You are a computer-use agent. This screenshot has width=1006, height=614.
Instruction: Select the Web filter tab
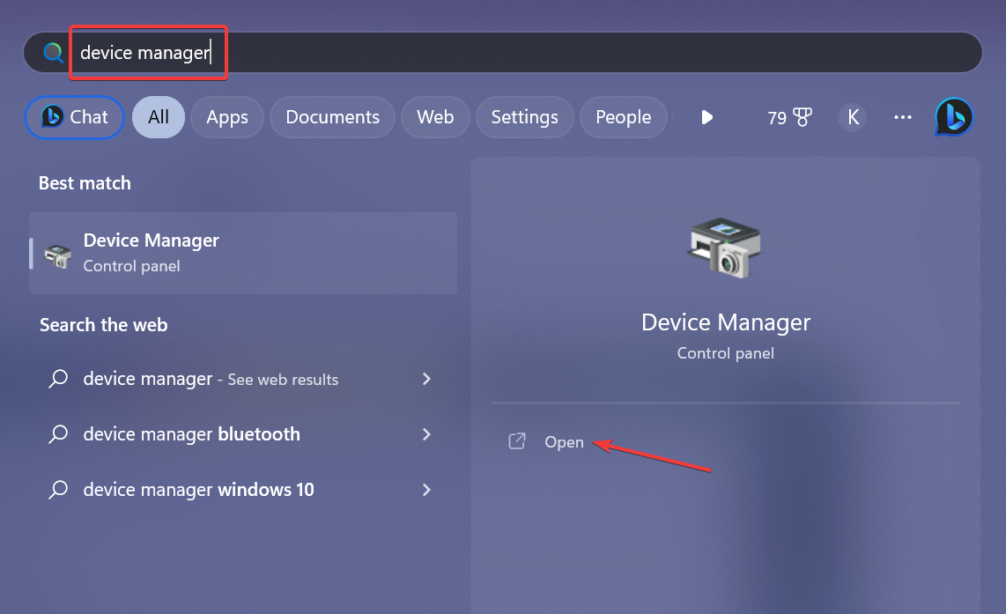tap(435, 117)
